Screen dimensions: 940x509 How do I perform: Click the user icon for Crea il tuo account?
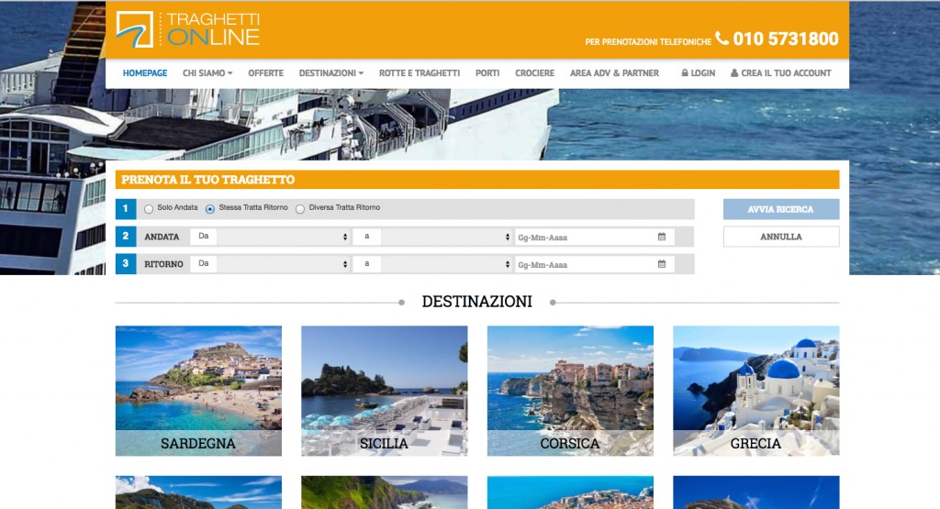[x=734, y=73]
